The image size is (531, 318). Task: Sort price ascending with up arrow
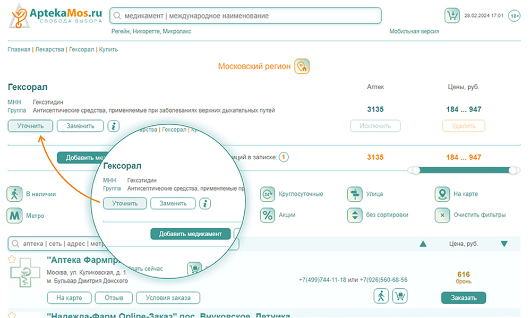coord(423,244)
